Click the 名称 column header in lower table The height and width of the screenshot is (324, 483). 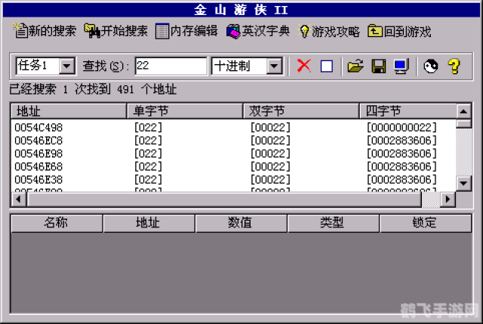[57, 223]
